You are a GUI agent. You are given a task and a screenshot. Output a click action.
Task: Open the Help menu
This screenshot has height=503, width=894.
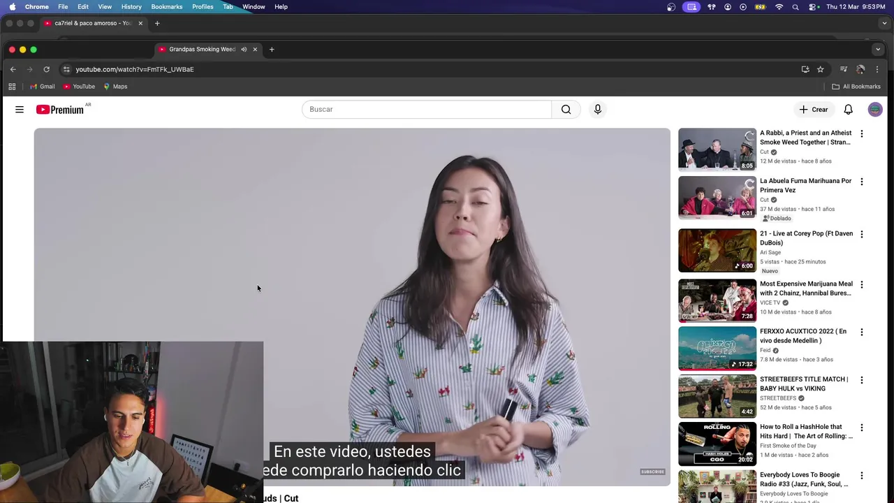tap(281, 7)
